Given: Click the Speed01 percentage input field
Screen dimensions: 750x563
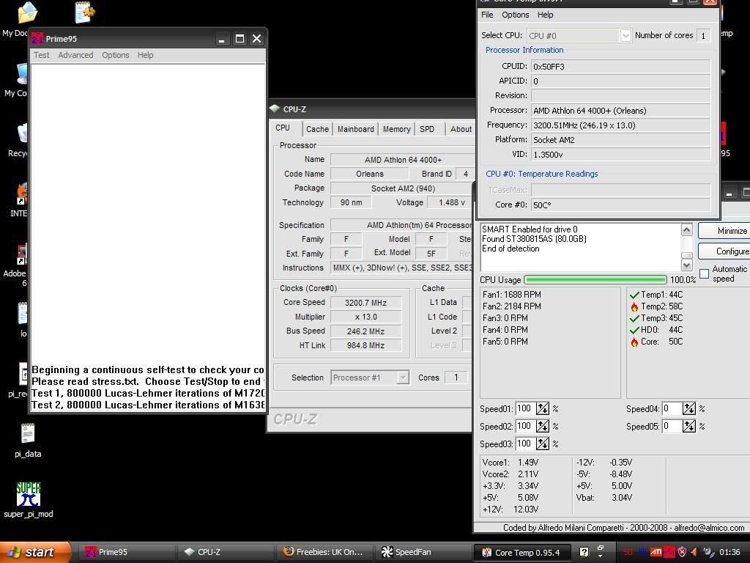Looking at the screenshot, I should click(524, 408).
